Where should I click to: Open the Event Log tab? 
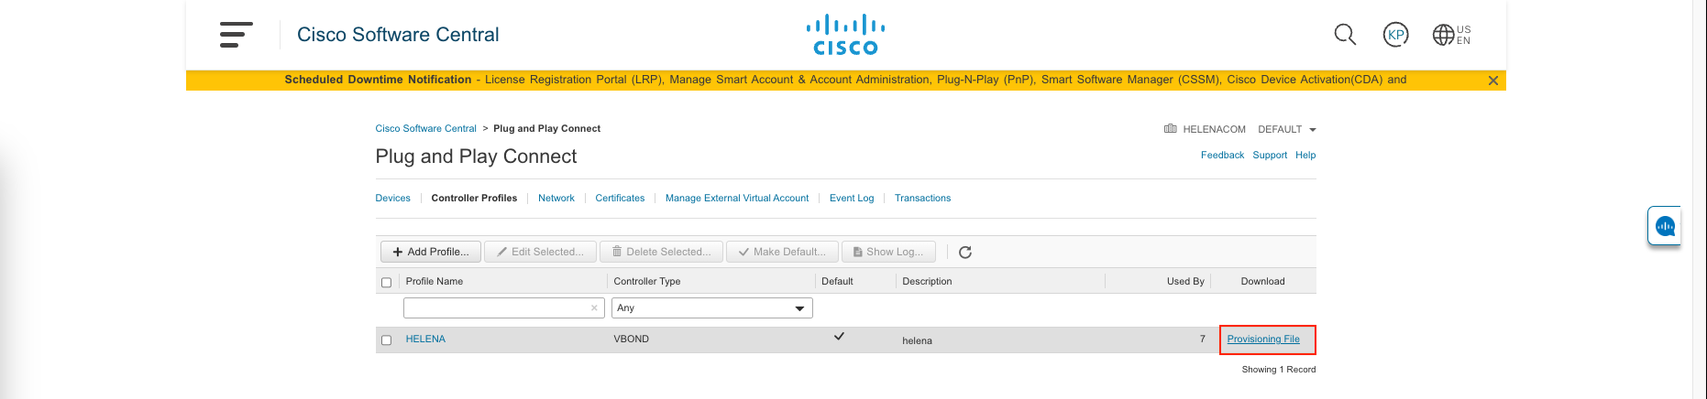(851, 199)
